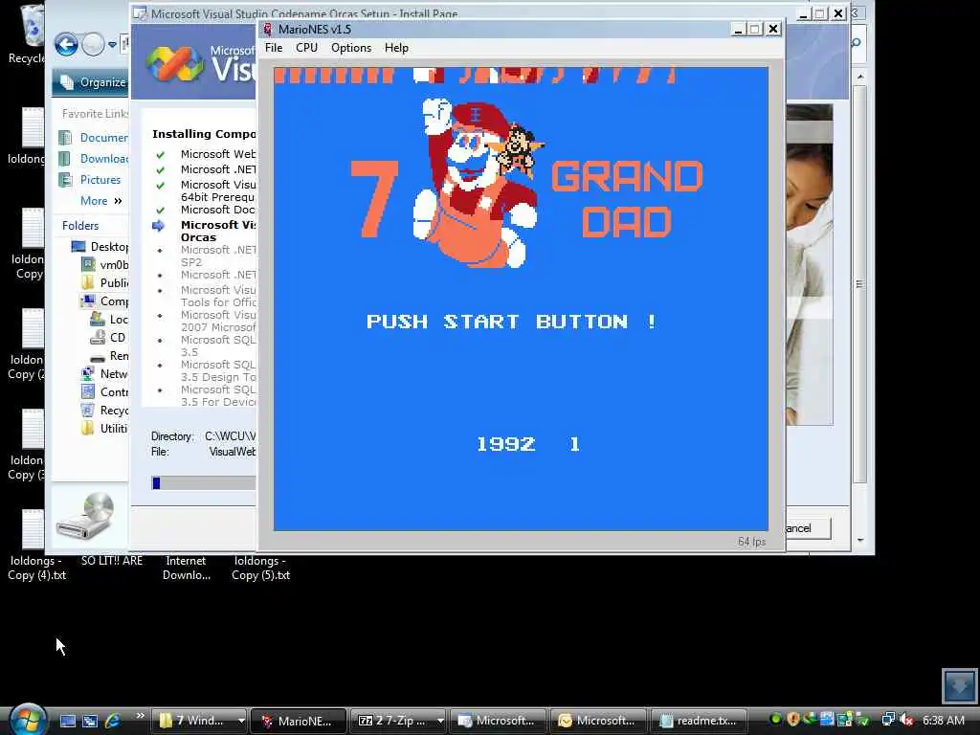Click the Visual Studio infinity logo
Image resolution: width=980 pixels, height=735 pixels.
click(174, 63)
